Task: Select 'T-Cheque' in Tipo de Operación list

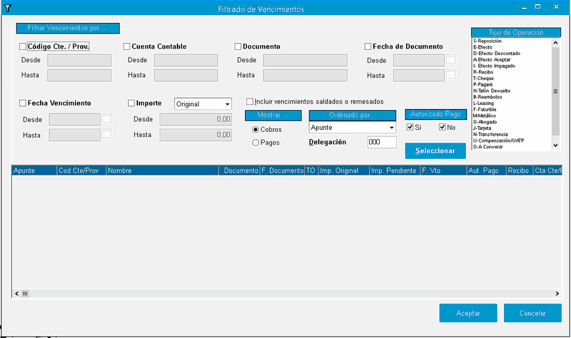Action: pos(486,78)
